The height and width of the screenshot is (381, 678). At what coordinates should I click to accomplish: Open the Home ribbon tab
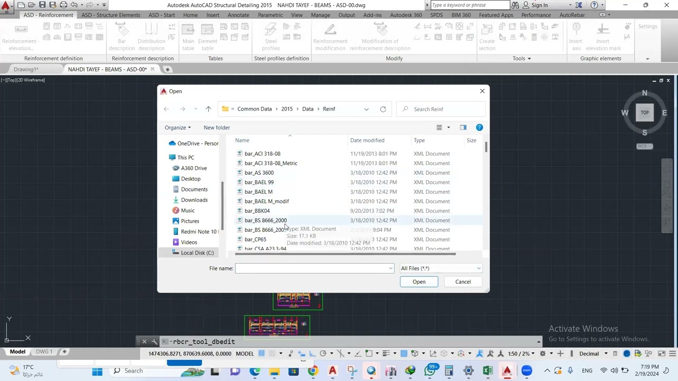pos(190,15)
